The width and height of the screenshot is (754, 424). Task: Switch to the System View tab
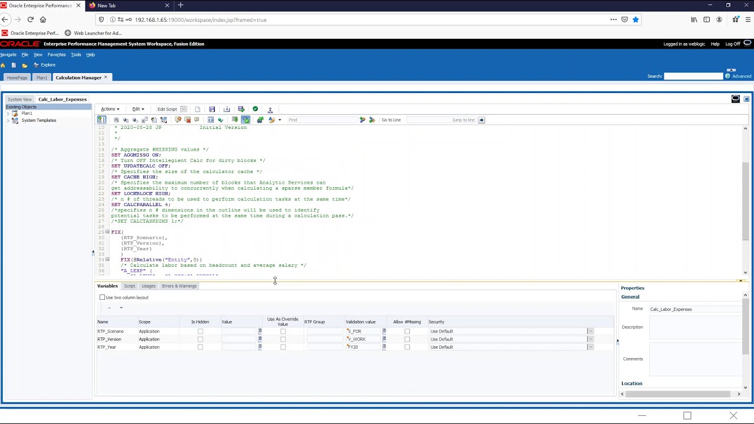pos(19,99)
